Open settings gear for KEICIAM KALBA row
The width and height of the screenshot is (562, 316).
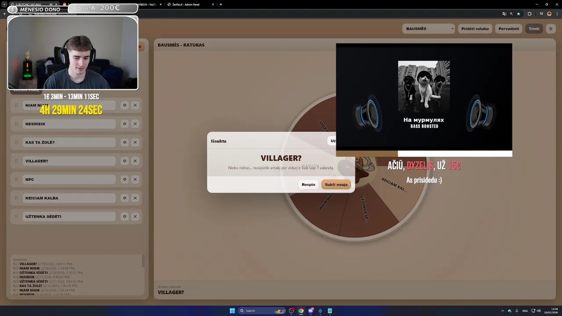125,198
